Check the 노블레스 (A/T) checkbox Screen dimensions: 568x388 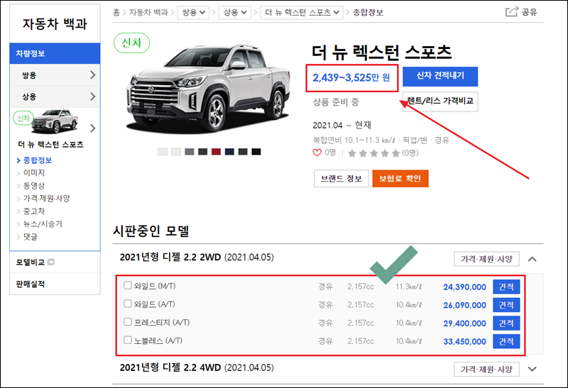(128, 340)
